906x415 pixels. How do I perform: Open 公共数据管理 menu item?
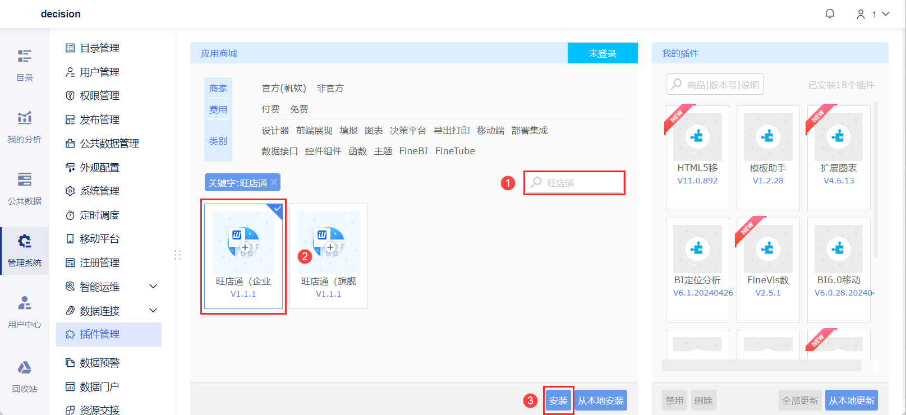click(109, 144)
